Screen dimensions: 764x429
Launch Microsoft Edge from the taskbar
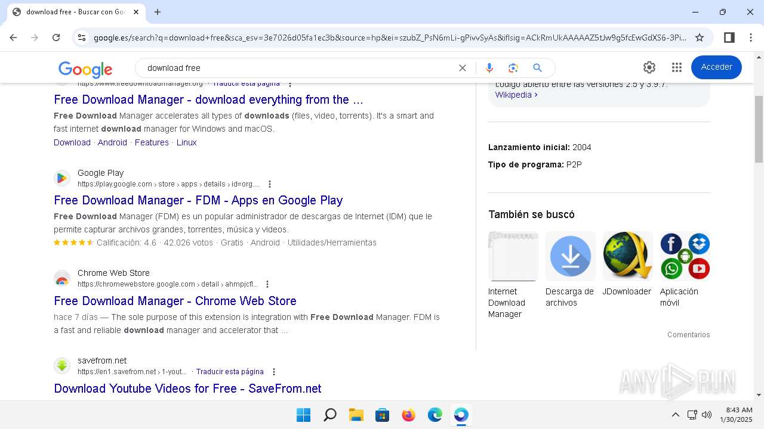(x=435, y=415)
